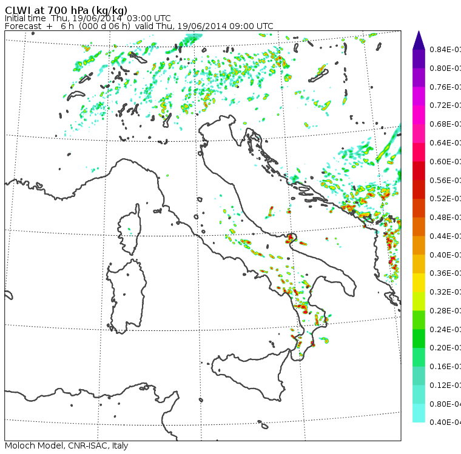461x454 pixels.
Task: Click the title "CLWI at 700 hPa (kg/kg)"
Action: coord(66,10)
